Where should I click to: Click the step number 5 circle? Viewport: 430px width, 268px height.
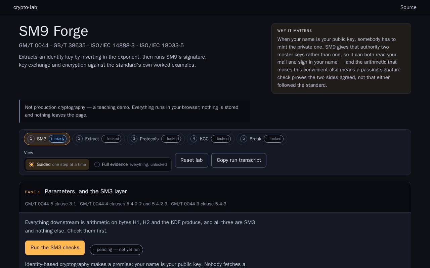pos(244,139)
